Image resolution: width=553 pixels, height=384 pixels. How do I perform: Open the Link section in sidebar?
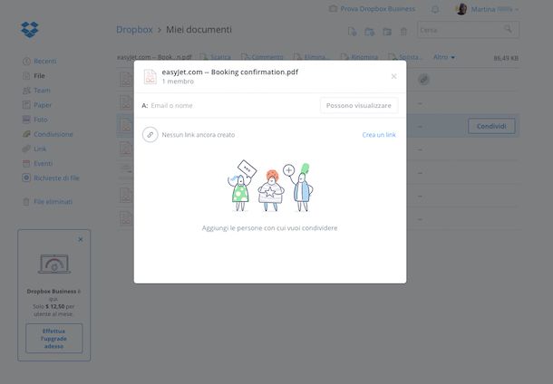(40, 149)
